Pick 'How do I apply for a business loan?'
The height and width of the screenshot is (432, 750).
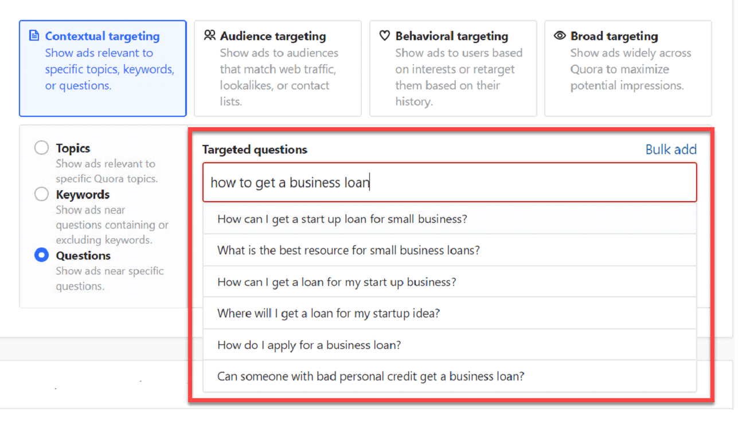click(450, 345)
